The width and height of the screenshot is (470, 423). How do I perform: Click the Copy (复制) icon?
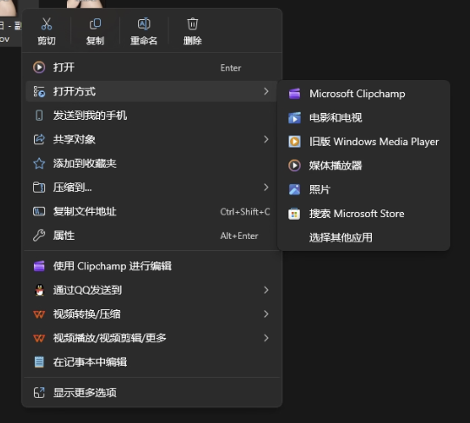click(x=96, y=23)
